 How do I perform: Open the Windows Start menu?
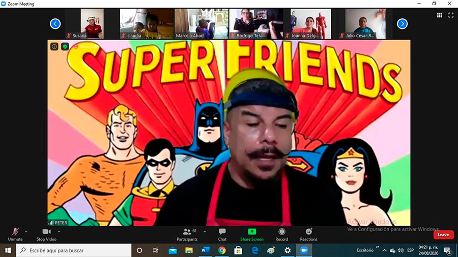[x=8, y=250]
